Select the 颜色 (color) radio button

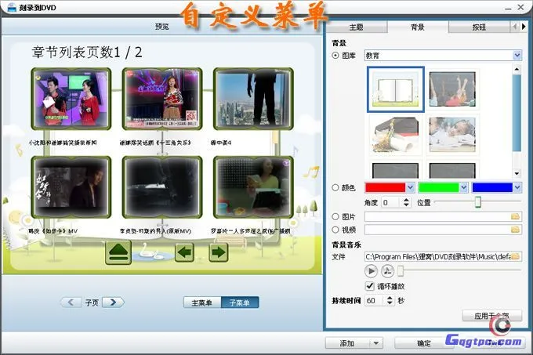coord(337,188)
